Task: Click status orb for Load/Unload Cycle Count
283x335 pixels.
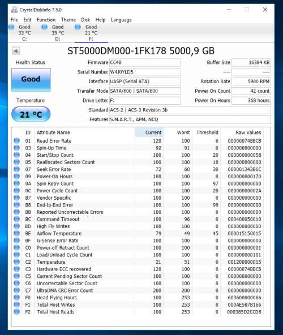Action: pos(16,255)
